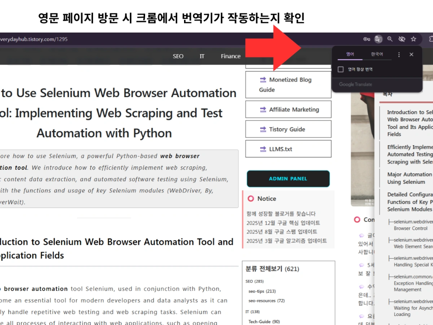
Task: Open the Affiliate Marketing link
Action: tap(294, 110)
